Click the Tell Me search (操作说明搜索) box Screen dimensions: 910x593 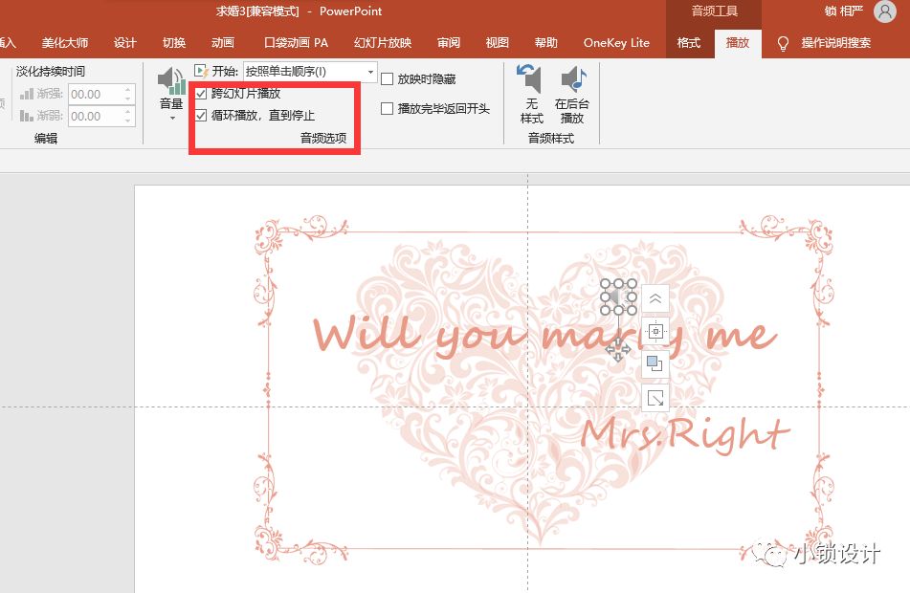[835, 43]
